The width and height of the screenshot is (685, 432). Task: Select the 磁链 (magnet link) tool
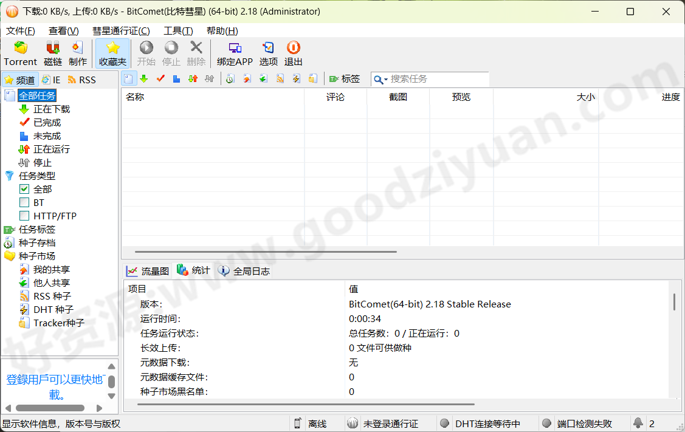pos(52,53)
